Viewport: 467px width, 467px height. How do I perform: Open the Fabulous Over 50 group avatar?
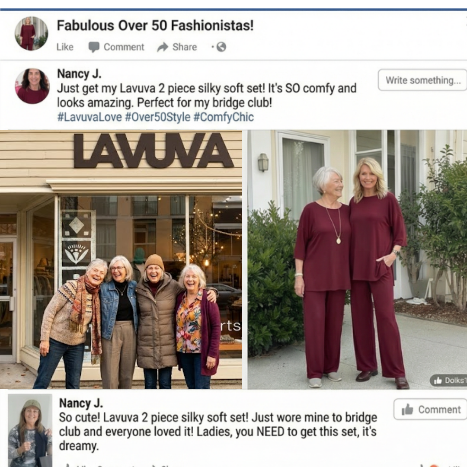click(x=31, y=33)
